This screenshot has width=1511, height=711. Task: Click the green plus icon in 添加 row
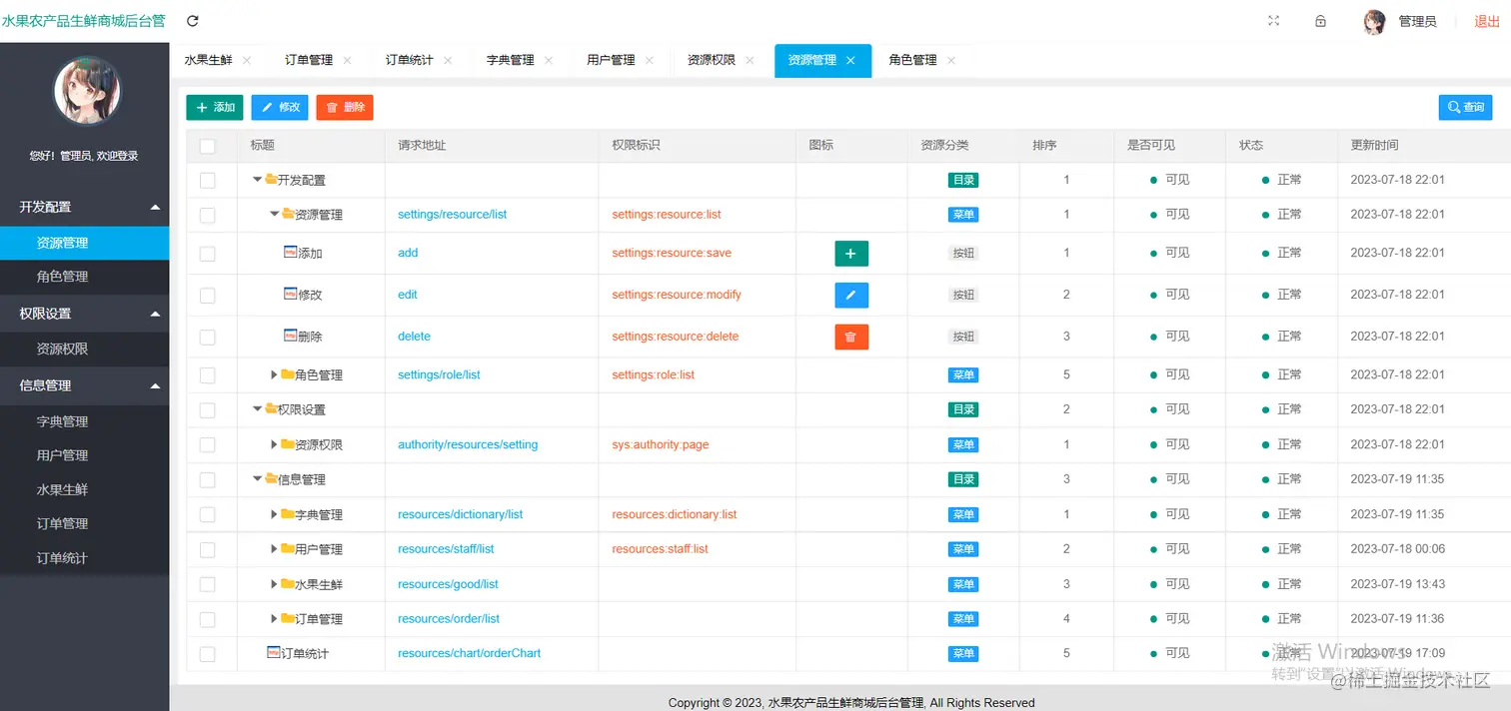pos(851,254)
